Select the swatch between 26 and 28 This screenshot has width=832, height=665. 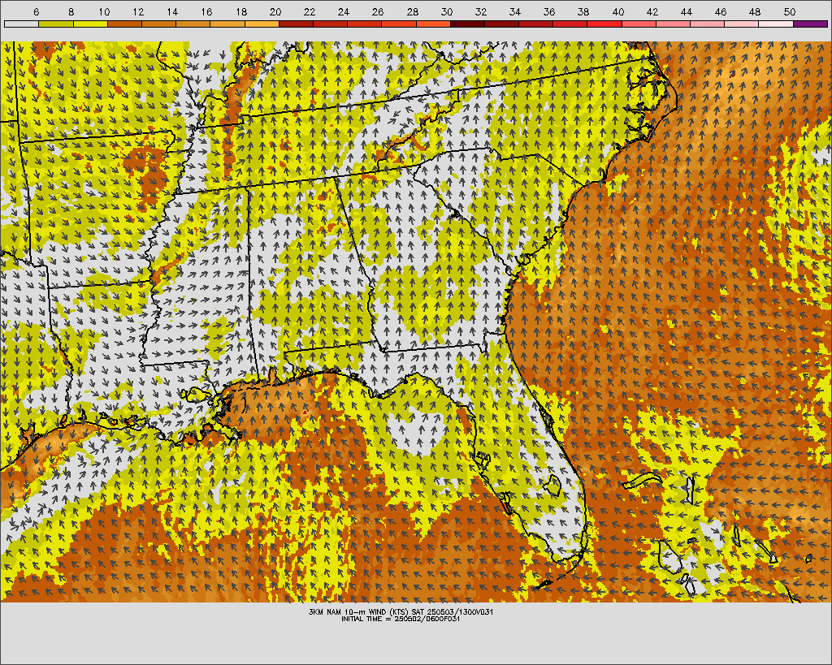tap(399, 24)
